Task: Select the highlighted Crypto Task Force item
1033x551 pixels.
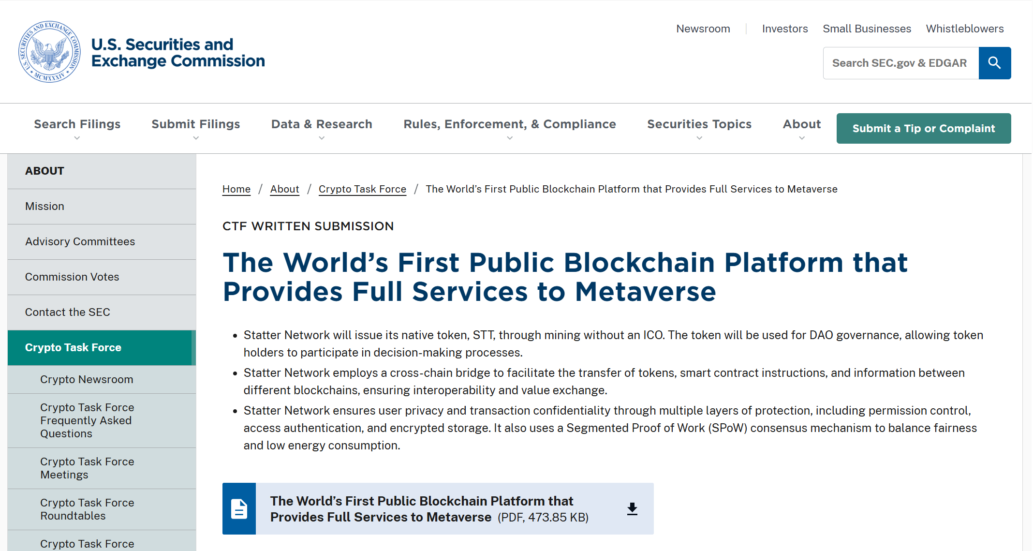Action: click(102, 348)
